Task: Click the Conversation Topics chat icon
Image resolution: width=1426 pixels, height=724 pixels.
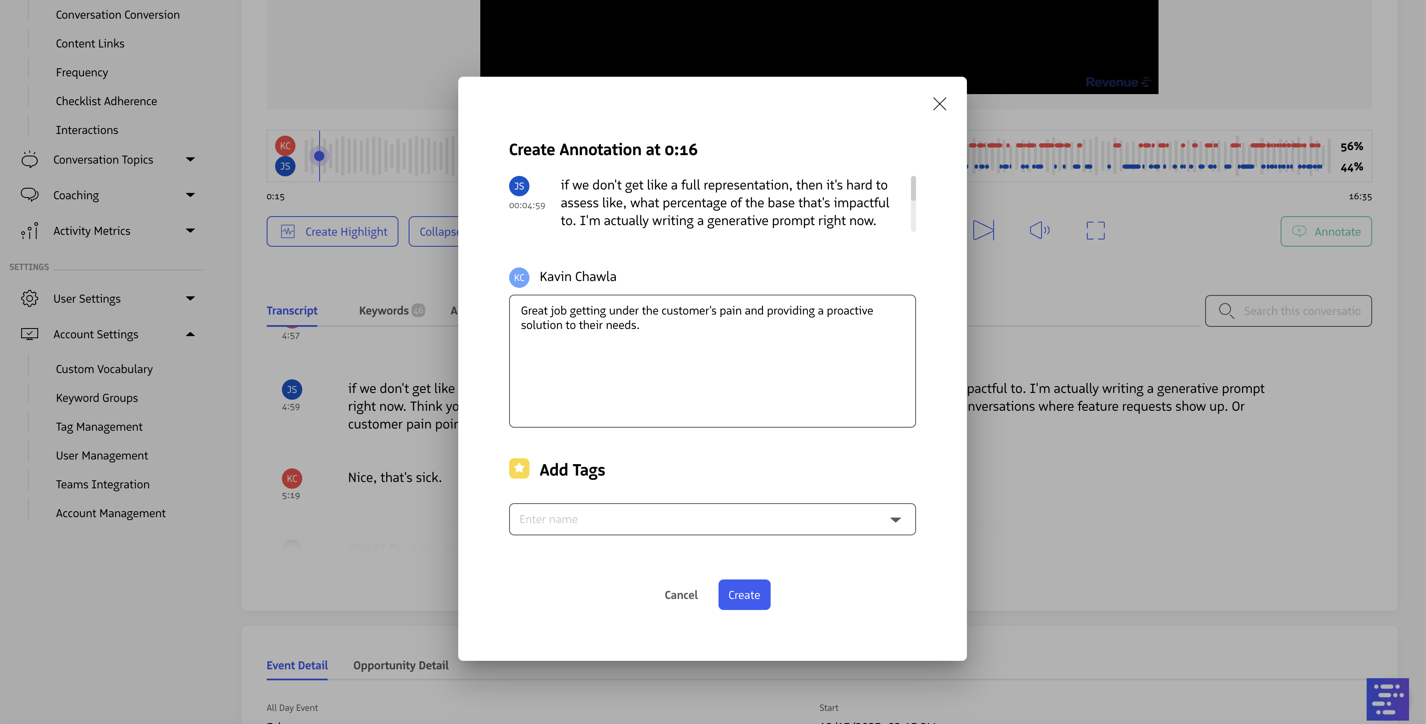Action: 29,159
